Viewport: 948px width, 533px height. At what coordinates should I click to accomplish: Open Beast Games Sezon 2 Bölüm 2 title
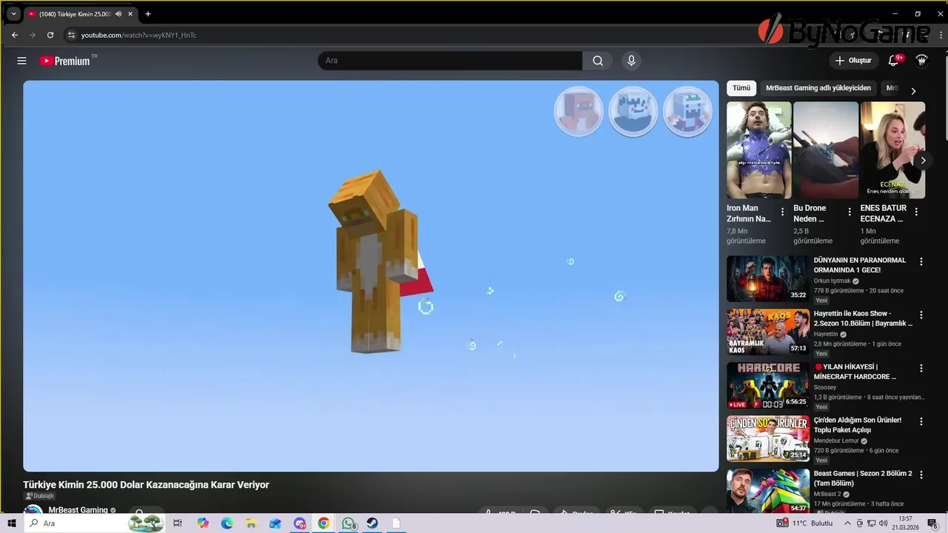863,478
